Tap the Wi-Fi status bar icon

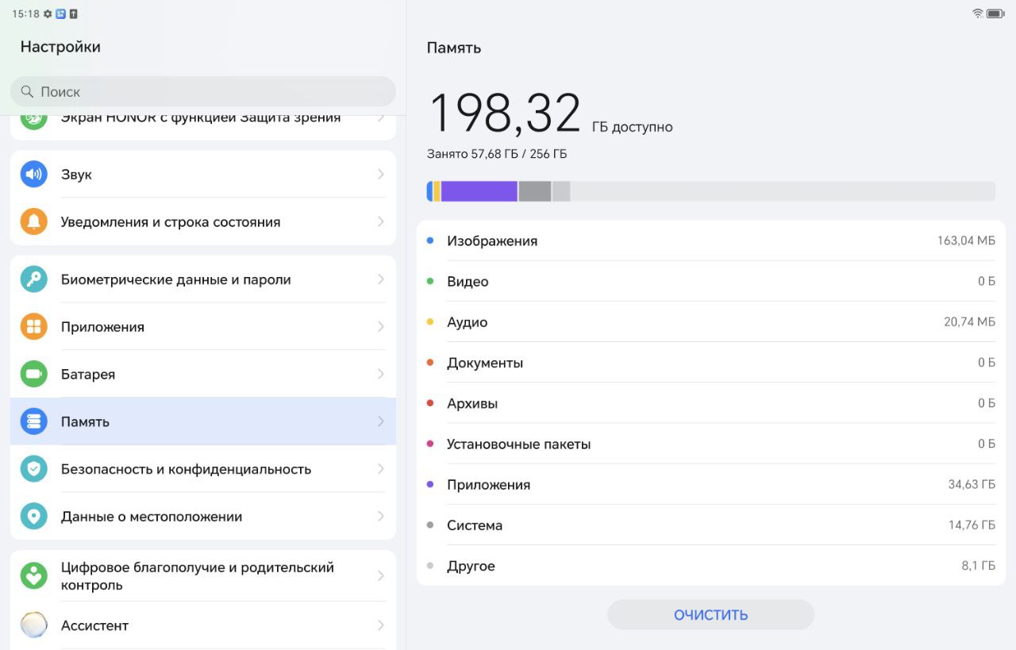(977, 13)
